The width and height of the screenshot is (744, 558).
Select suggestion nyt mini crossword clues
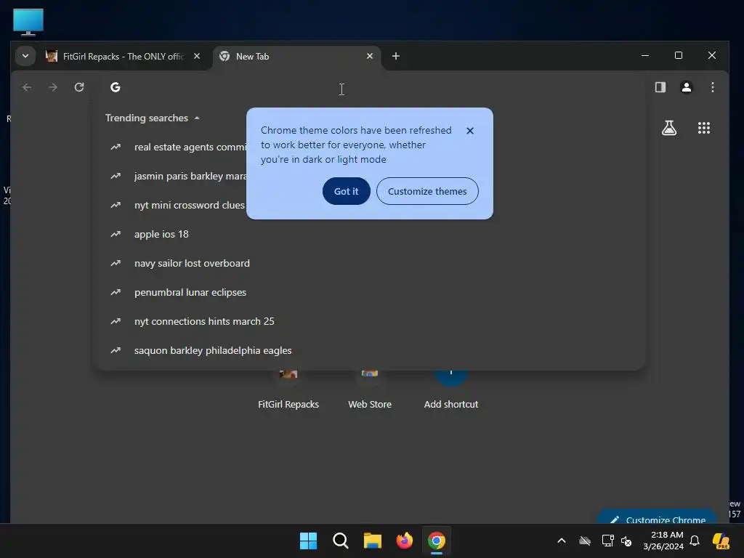pyautogui.click(x=370, y=205)
